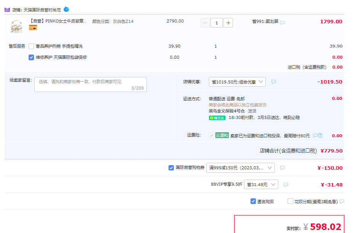Click the original price 2790.00
Viewport: 355px width, 233px height.
pyautogui.click(x=175, y=21)
